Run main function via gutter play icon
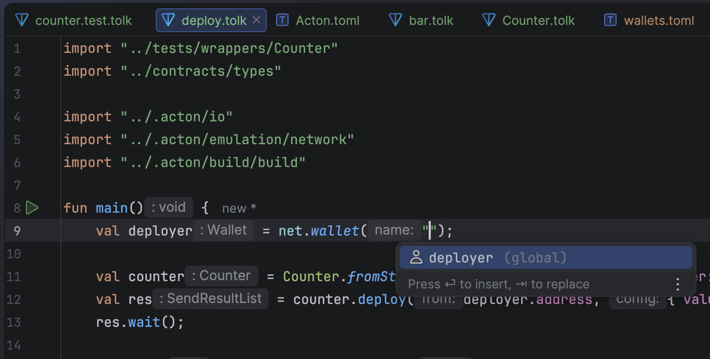710x359 pixels. [32, 208]
